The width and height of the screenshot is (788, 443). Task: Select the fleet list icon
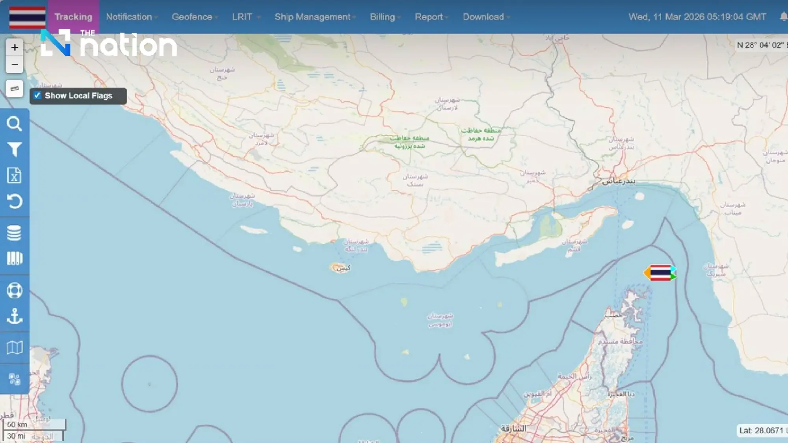(x=15, y=258)
